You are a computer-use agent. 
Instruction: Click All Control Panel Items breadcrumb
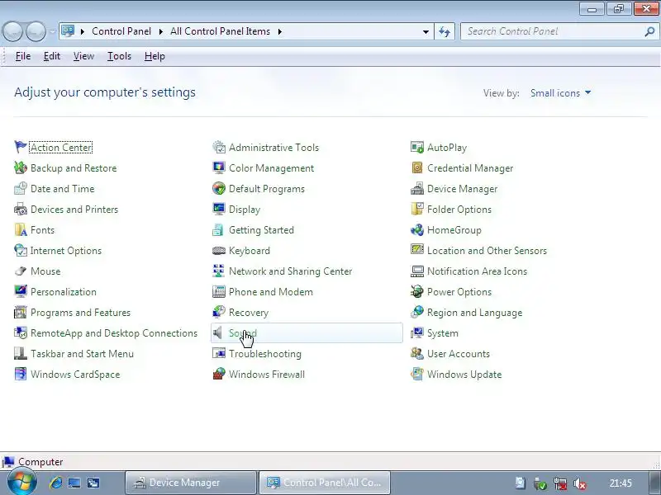(x=220, y=31)
